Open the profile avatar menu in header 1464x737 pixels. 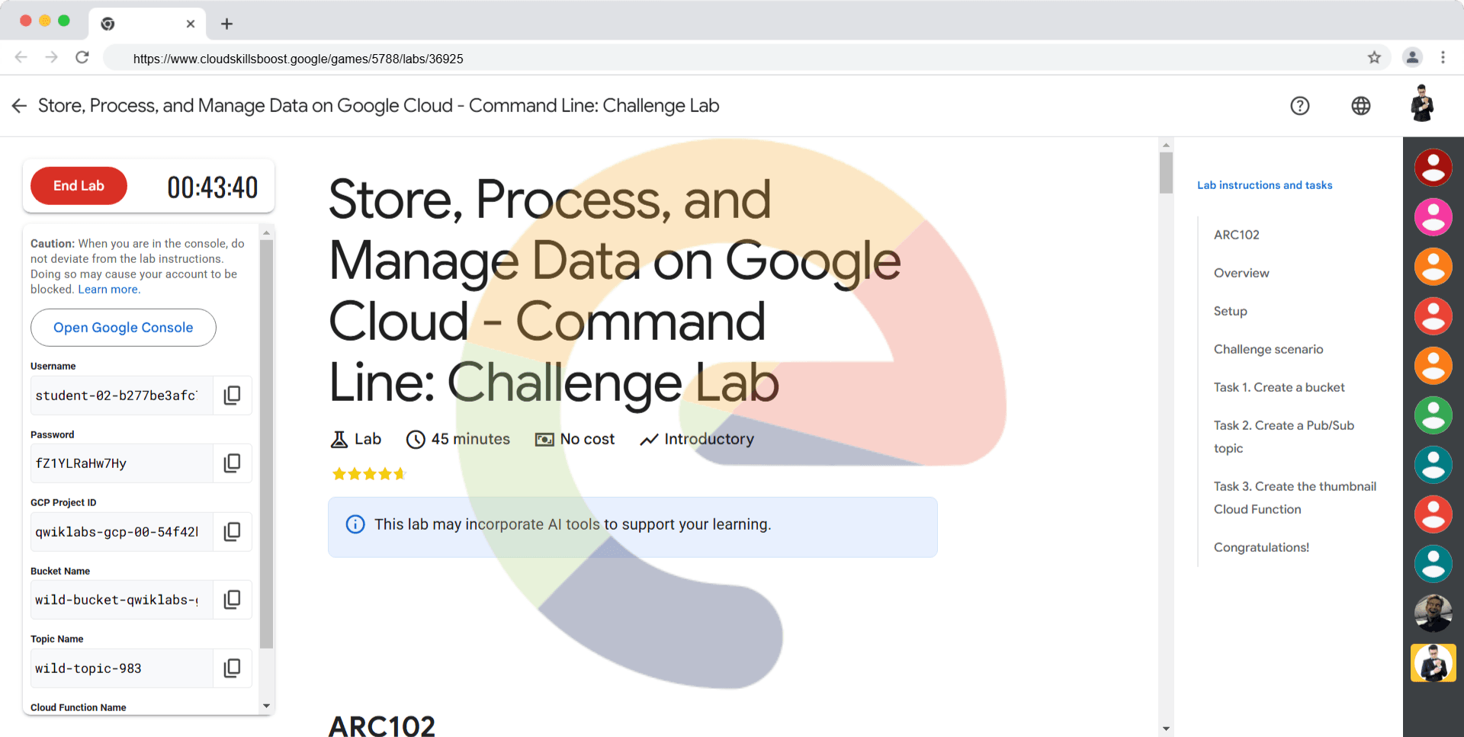[1421, 104]
